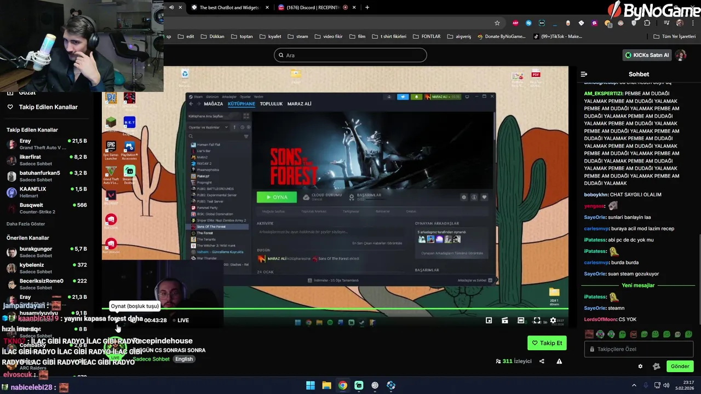Click username boboykhn in chat
The height and width of the screenshot is (394, 701).
(x=596, y=195)
